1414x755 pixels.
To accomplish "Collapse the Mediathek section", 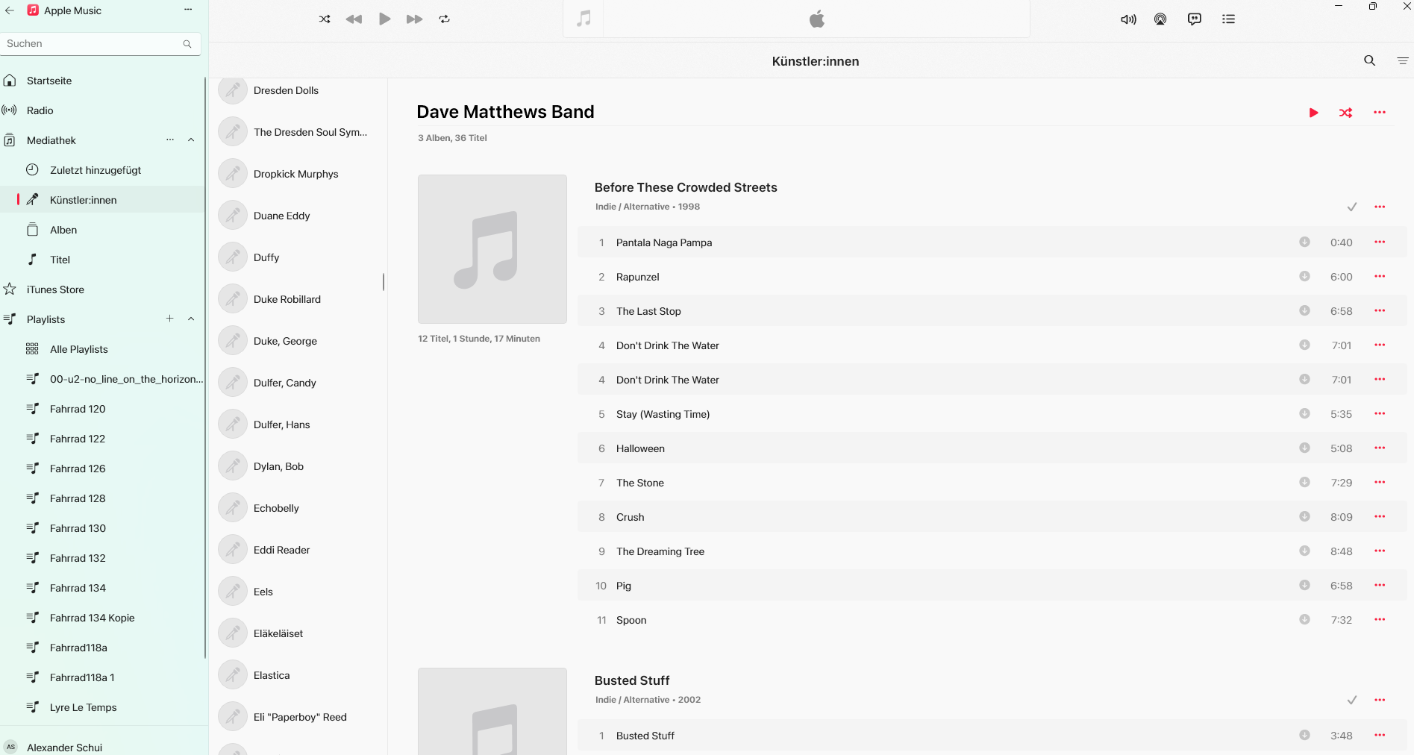I will [191, 140].
